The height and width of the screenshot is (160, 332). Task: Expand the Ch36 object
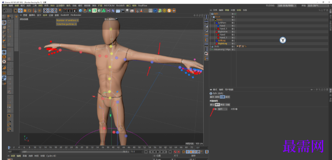[x=210, y=46]
